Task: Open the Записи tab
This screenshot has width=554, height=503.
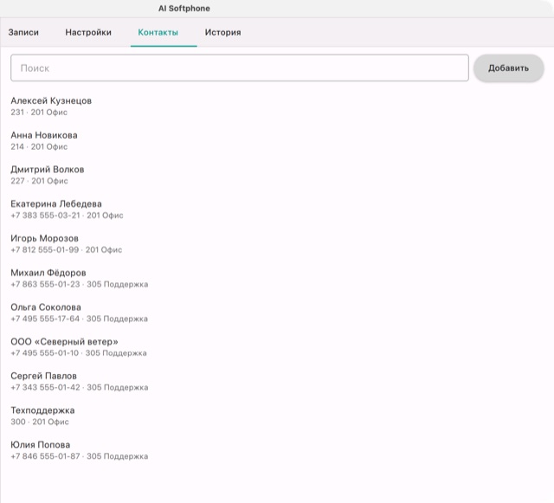Action: click(x=23, y=33)
